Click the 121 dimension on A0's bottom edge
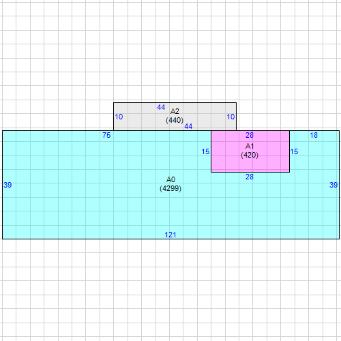This screenshot has height=341, width=341. pyautogui.click(x=170, y=235)
